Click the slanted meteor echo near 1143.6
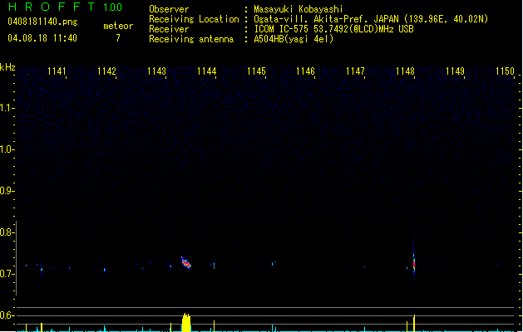The width and height of the screenshot is (523, 332). [x=185, y=263]
